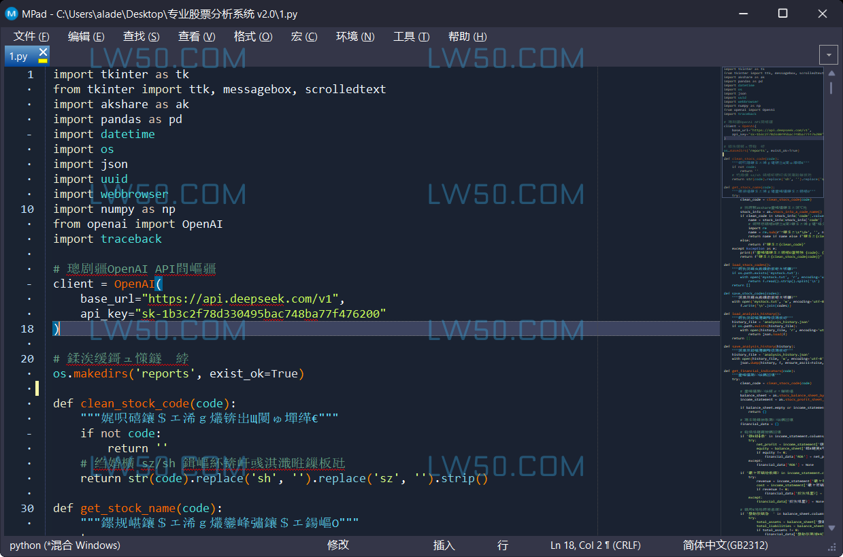This screenshot has height=557, width=843.
Task: Click yellow modified marker on 1.py tab
Action: [43, 61]
